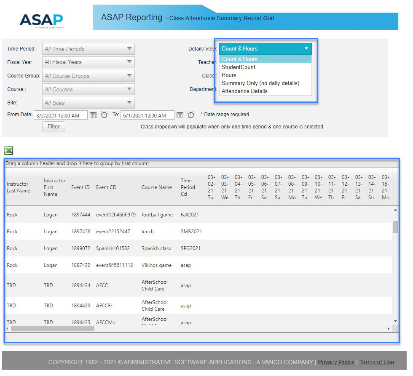Choose StudentCount from Details View list

[x=265, y=67]
